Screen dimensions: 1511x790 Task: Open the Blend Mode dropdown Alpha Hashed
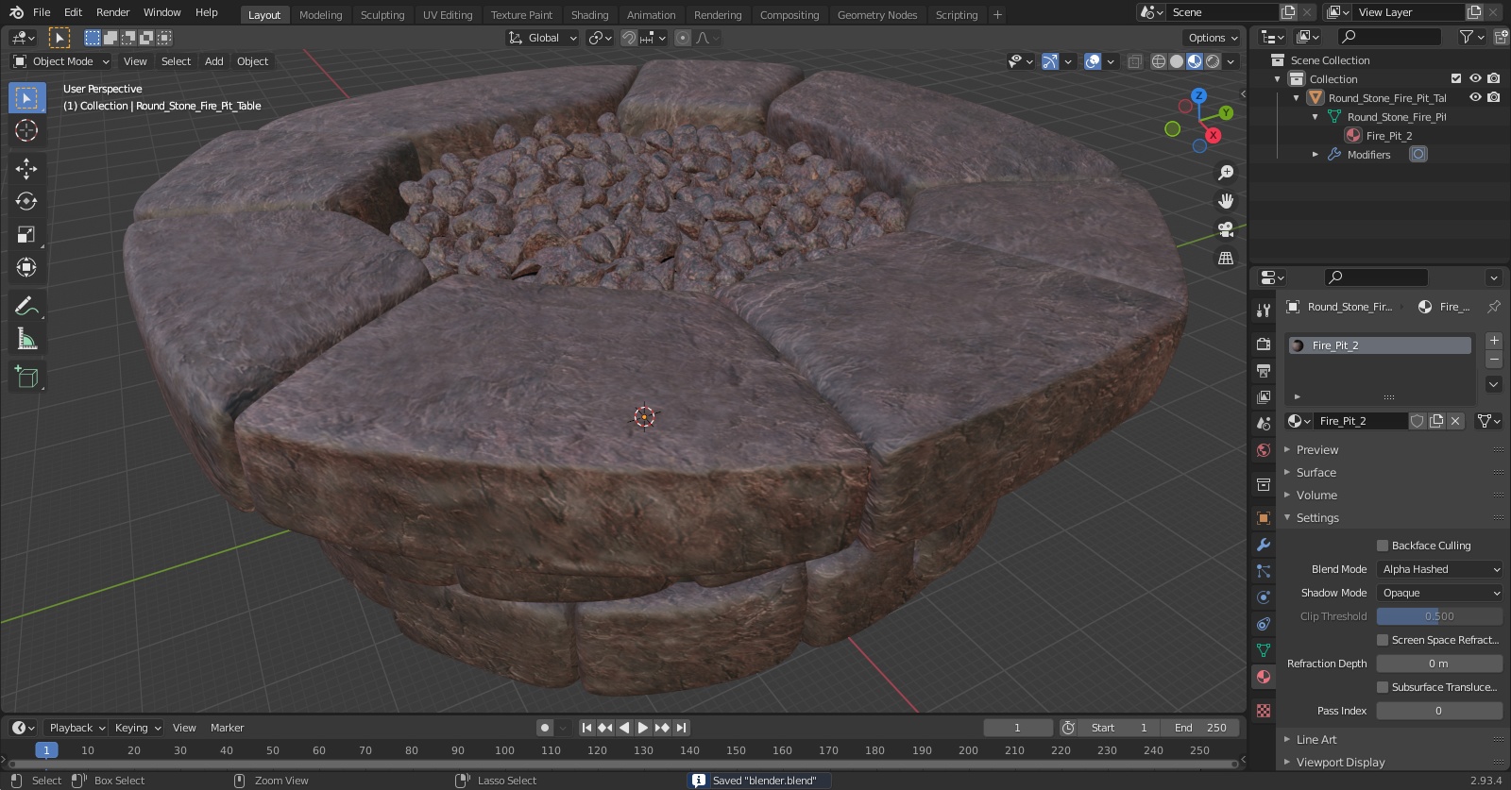1439,569
